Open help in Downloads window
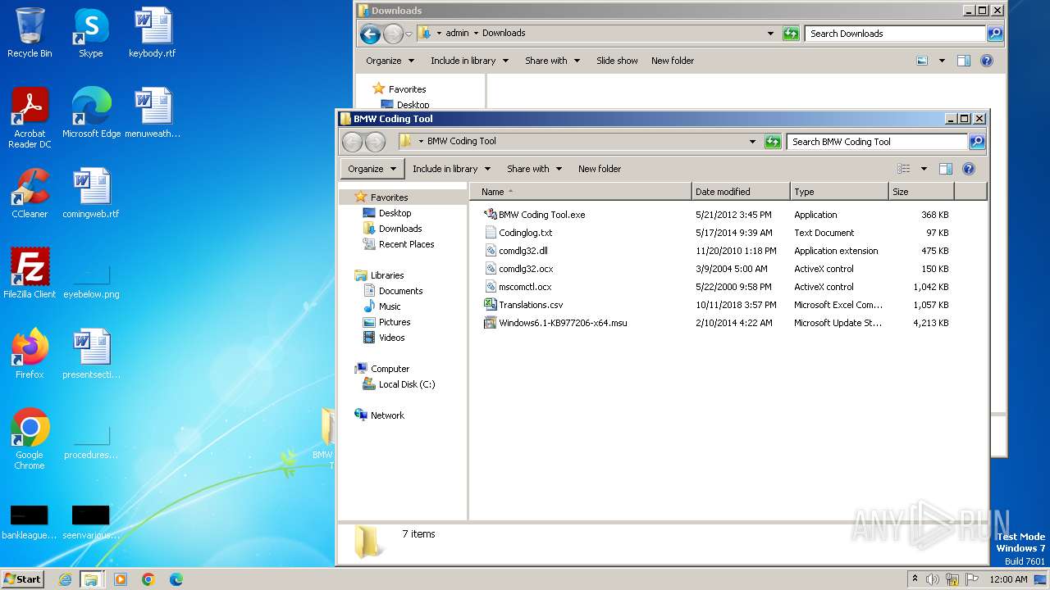 (987, 61)
